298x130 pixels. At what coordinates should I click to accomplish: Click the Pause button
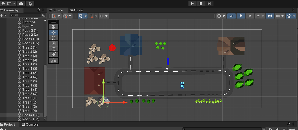coord(201,3)
